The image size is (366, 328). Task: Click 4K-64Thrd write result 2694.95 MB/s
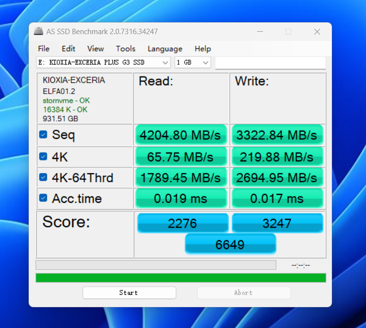[x=277, y=177]
